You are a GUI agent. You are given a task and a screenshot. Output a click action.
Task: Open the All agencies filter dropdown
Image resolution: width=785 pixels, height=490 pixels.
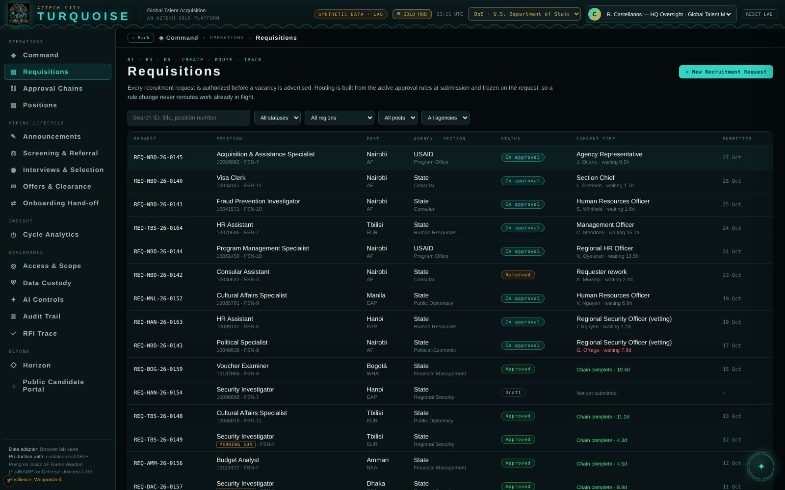[x=445, y=118]
